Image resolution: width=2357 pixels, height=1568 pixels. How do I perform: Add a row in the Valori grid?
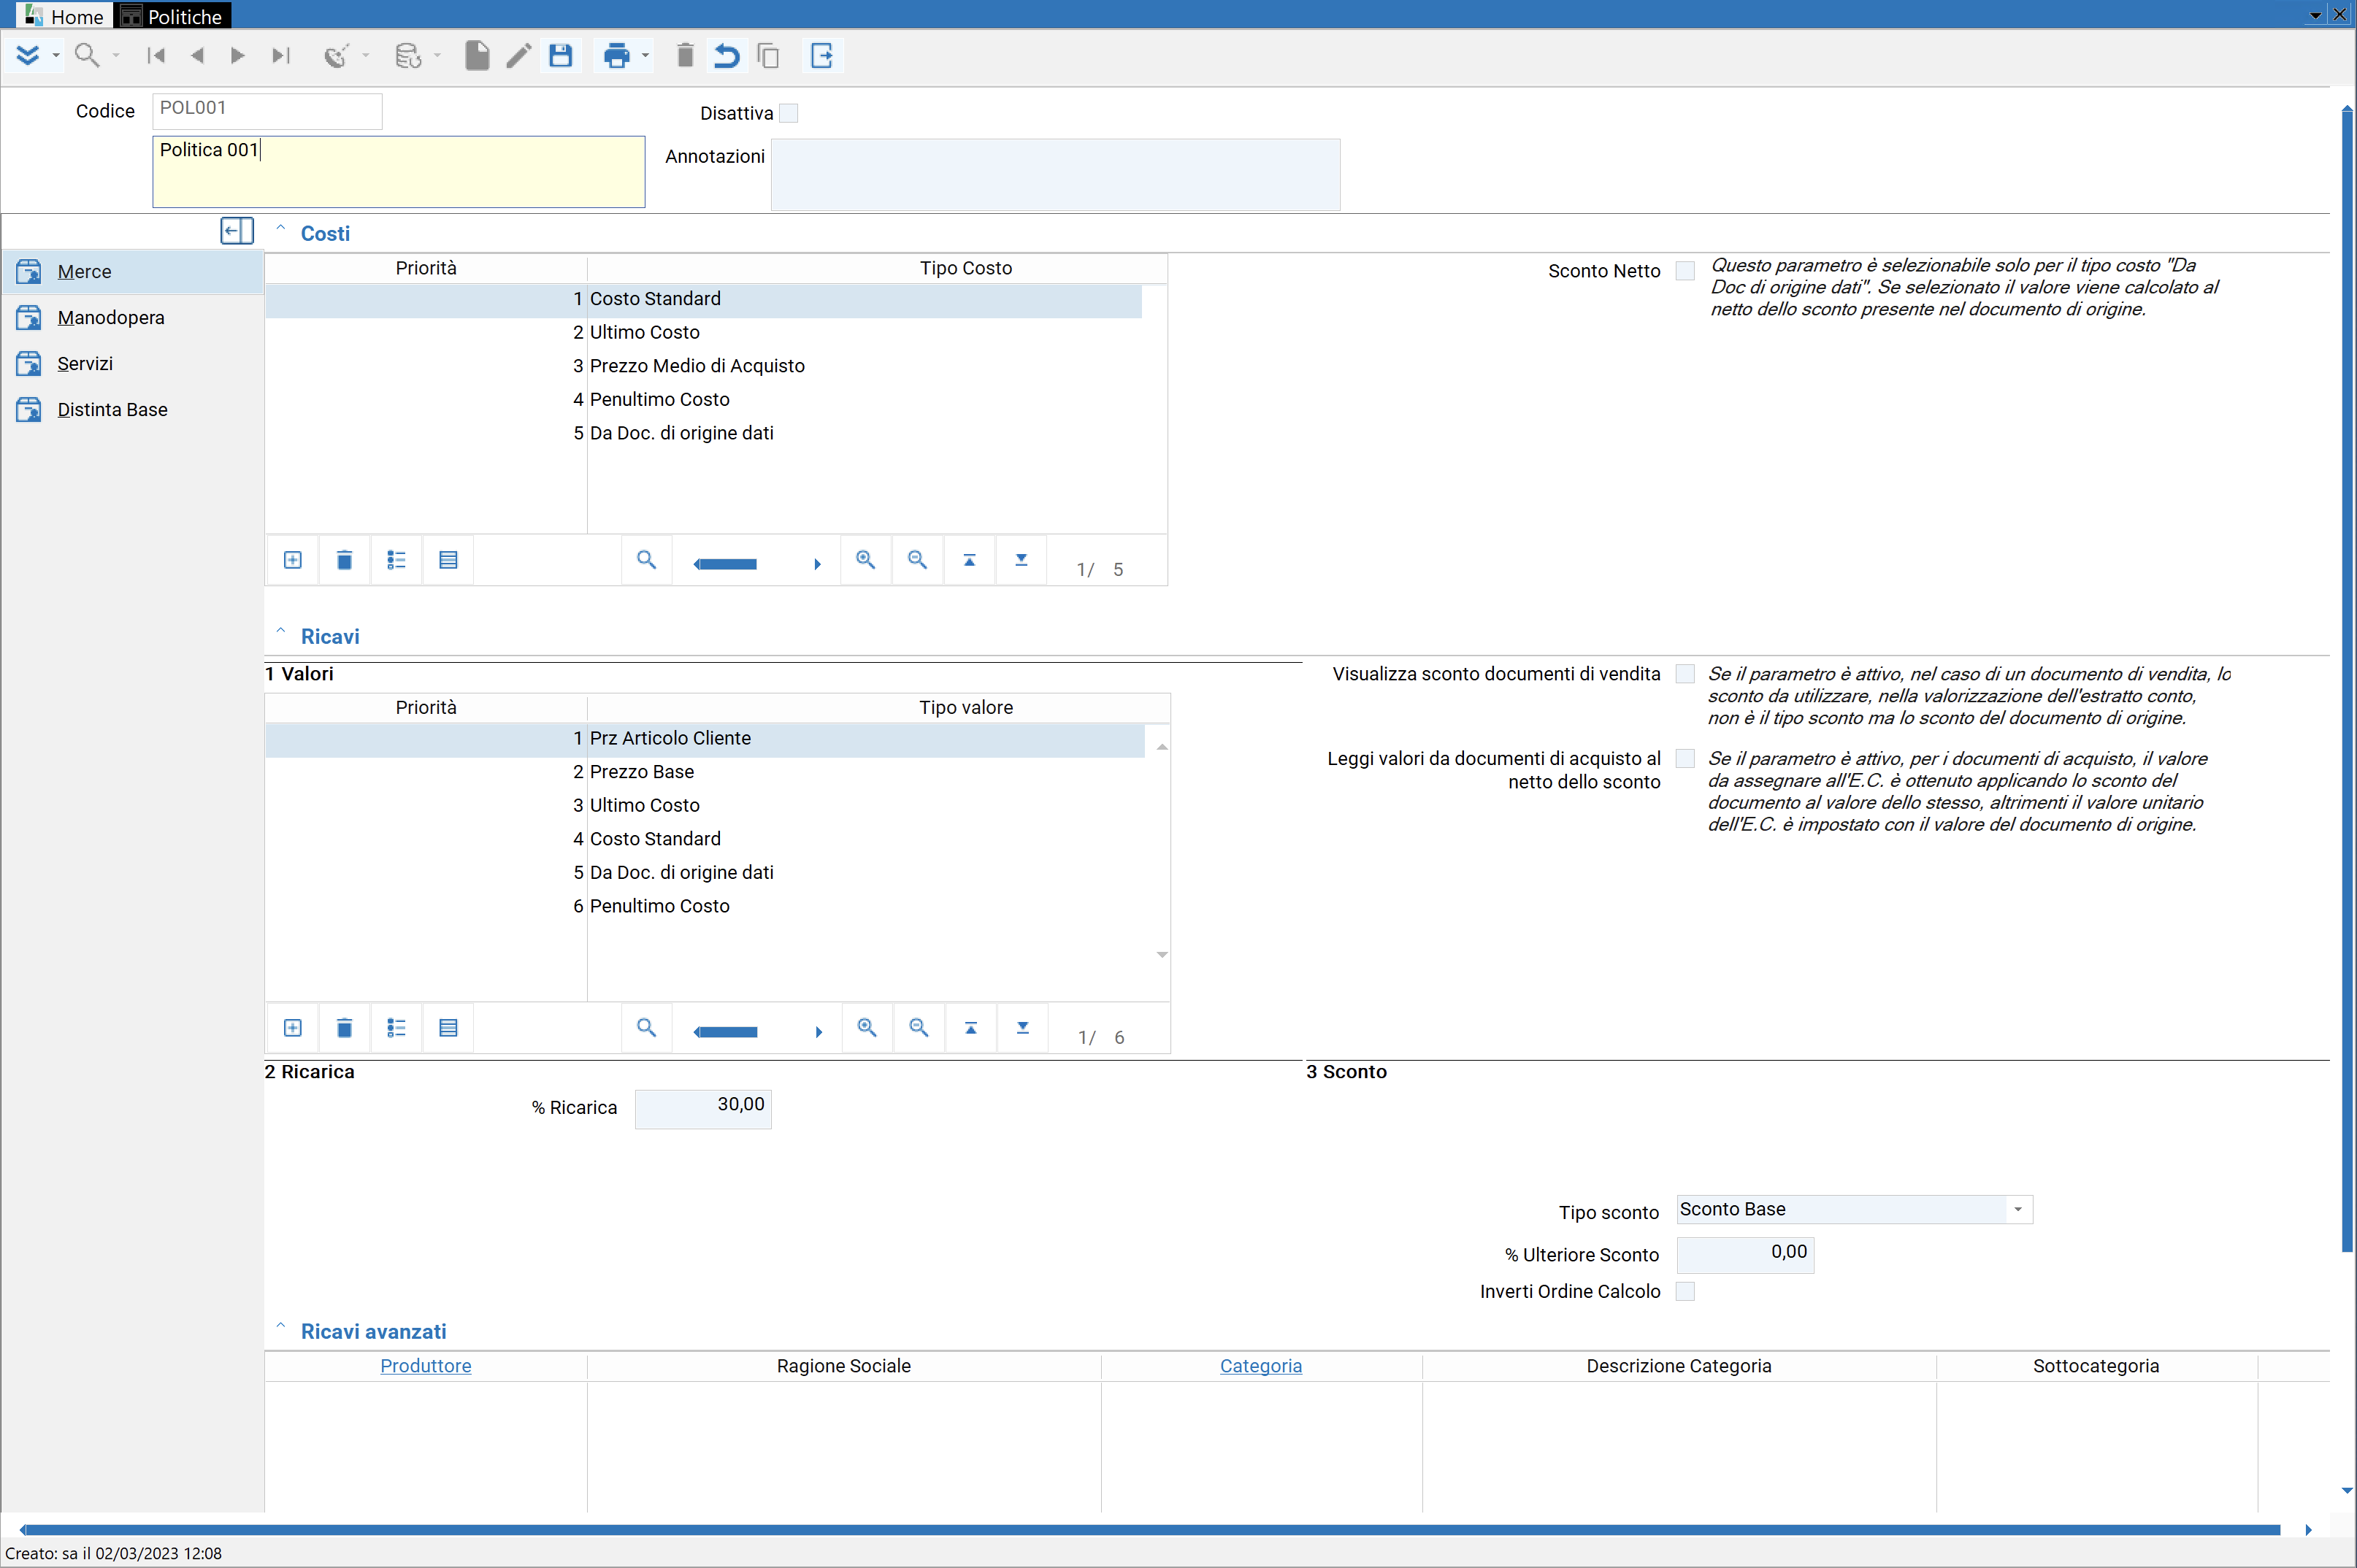pos(293,1028)
